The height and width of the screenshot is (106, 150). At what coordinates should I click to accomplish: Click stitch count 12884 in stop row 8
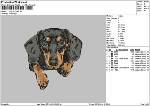115,68
